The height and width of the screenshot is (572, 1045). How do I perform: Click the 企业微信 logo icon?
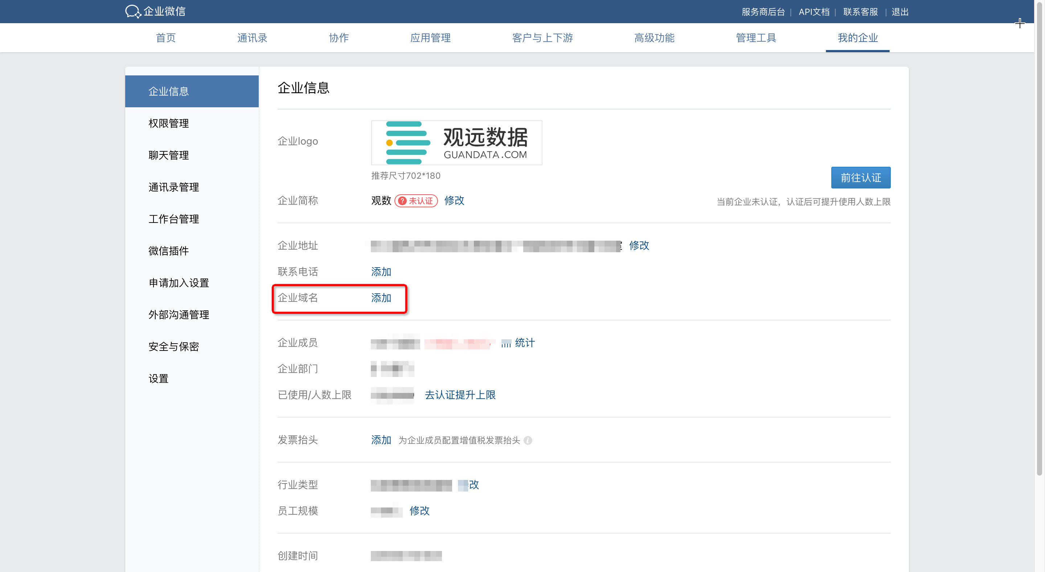tap(133, 11)
